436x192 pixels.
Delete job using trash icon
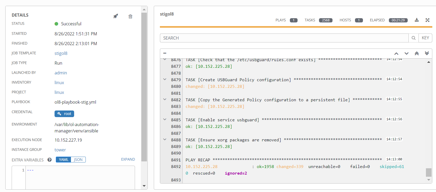pyautogui.click(x=130, y=16)
